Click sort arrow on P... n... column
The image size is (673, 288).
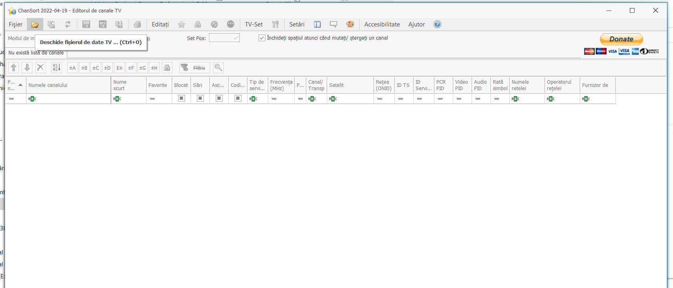coord(20,85)
